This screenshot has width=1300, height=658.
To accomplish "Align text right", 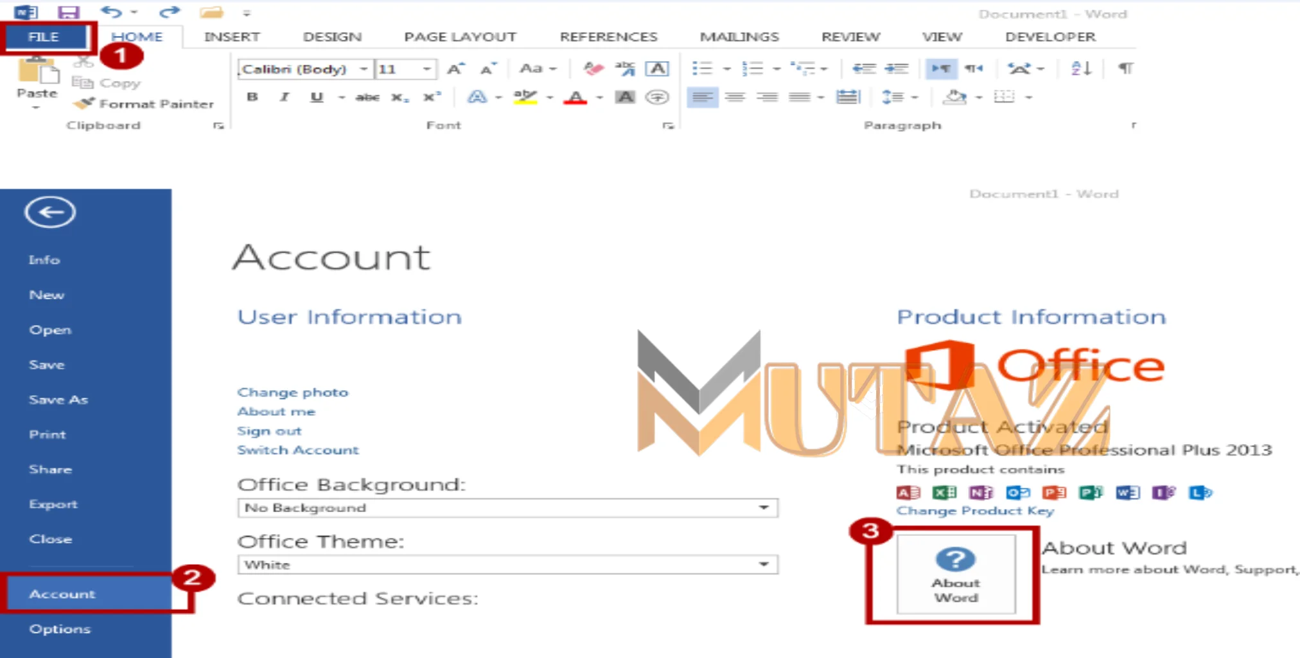I will (x=767, y=98).
